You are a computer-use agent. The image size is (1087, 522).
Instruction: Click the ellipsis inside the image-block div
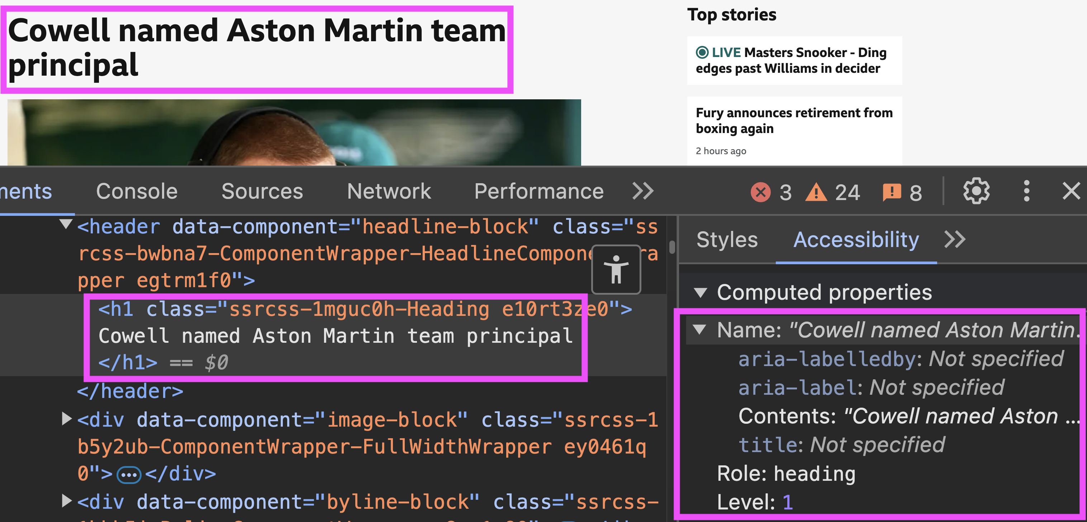(x=130, y=474)
